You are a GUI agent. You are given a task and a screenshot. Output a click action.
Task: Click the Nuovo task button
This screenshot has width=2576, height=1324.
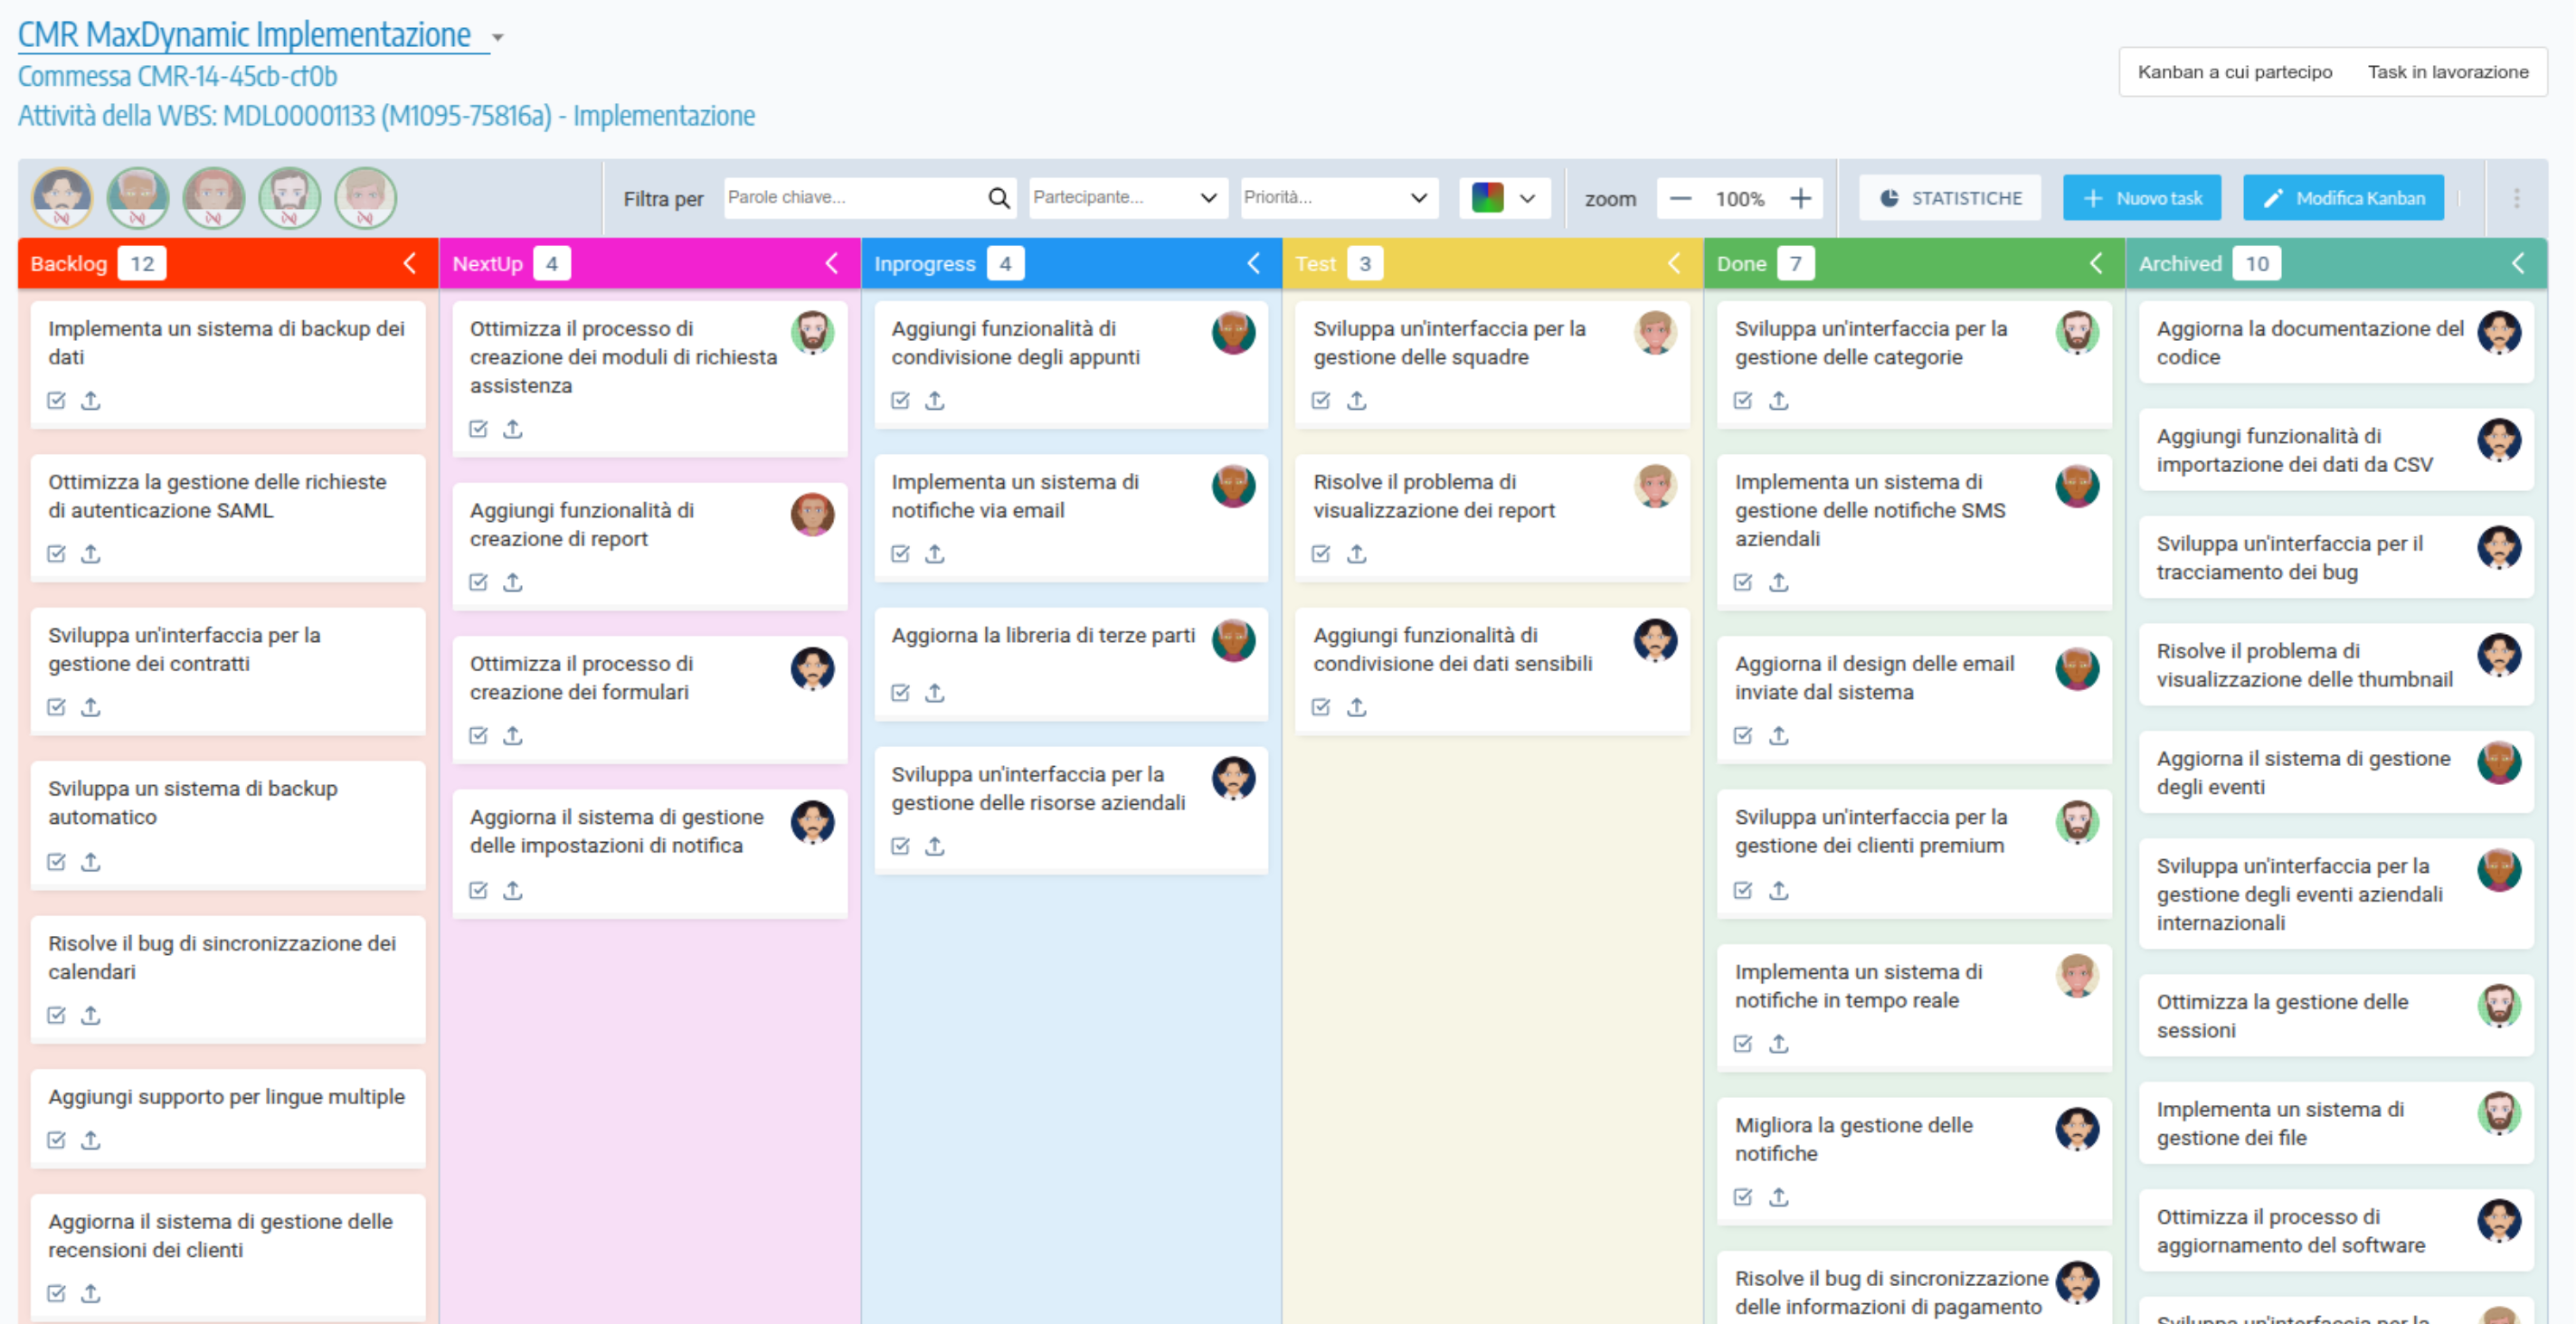[x=2142, y=198]
